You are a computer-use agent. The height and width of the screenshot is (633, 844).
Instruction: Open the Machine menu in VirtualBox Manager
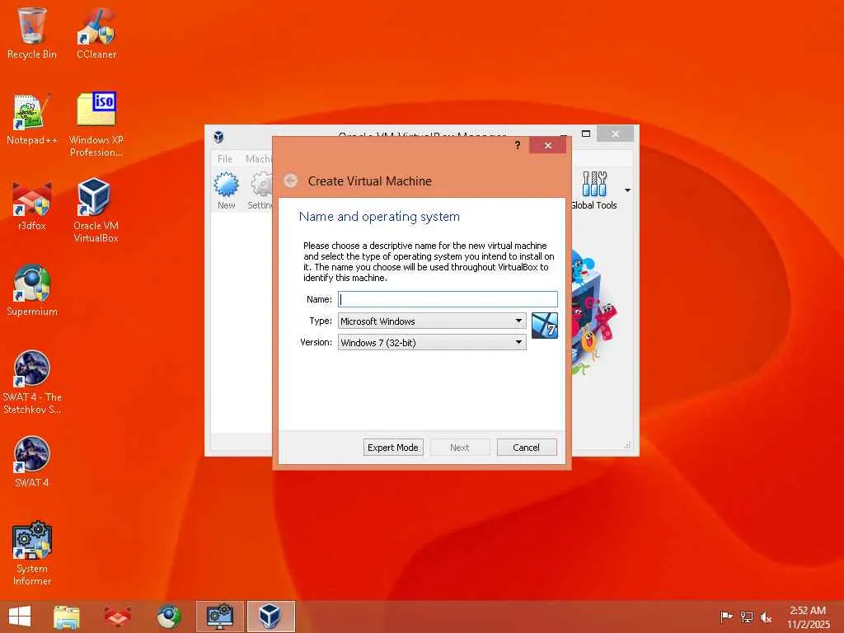point(258,159)
